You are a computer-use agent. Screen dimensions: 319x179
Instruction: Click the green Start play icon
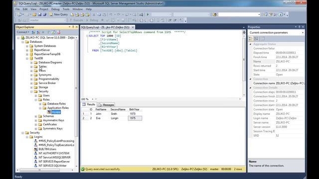point(148,14)
